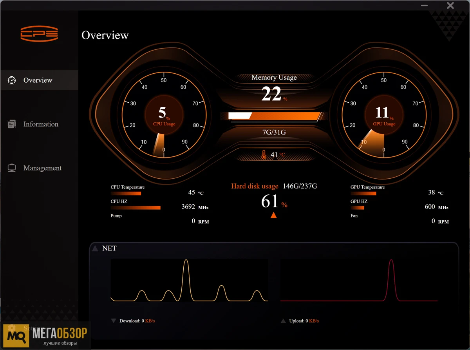Click the CPU Usage gauge dial

164,115
